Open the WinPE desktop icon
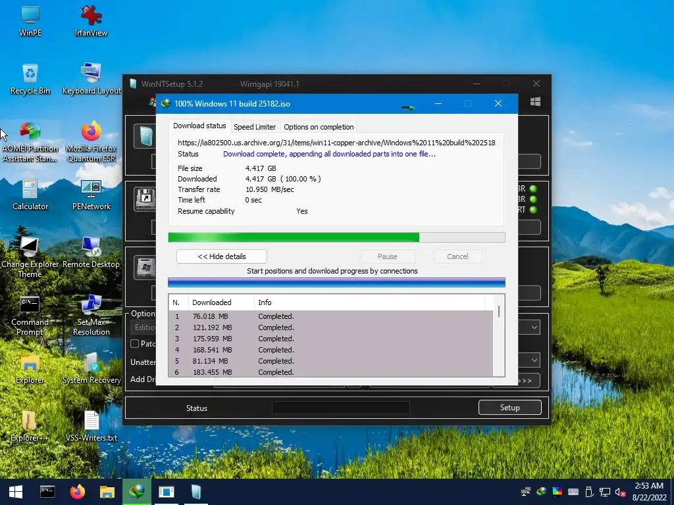Viewport: 674px width, 505px height. [x=30, y=20]
